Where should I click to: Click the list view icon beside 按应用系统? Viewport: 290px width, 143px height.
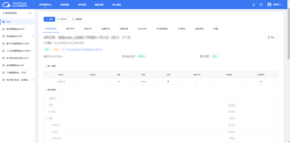[30, 13]
